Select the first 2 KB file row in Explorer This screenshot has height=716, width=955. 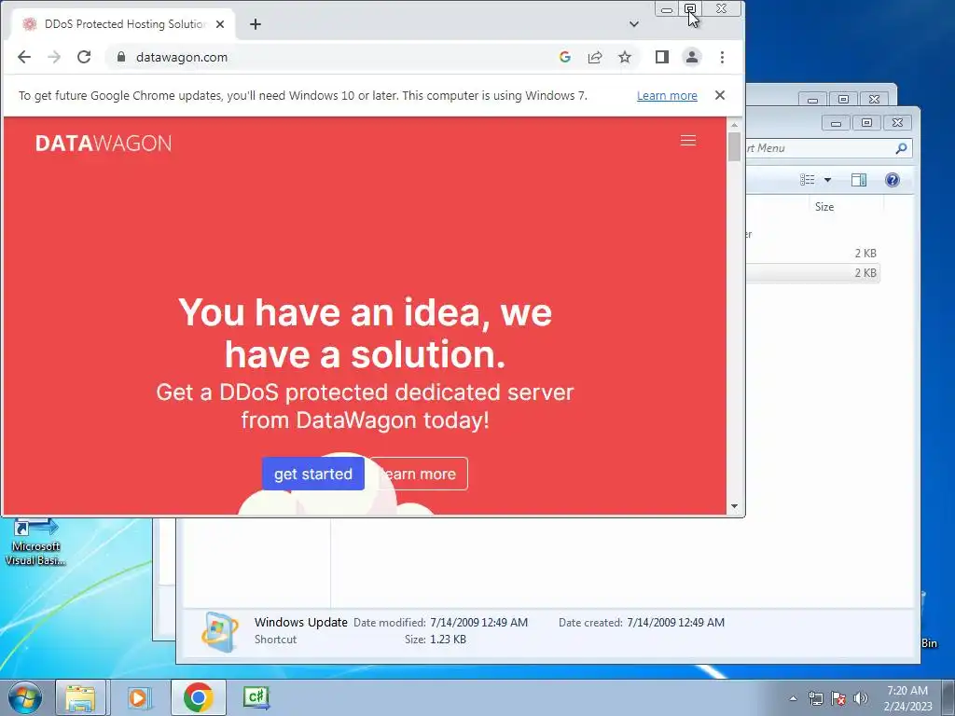click(x=812, y=254)
